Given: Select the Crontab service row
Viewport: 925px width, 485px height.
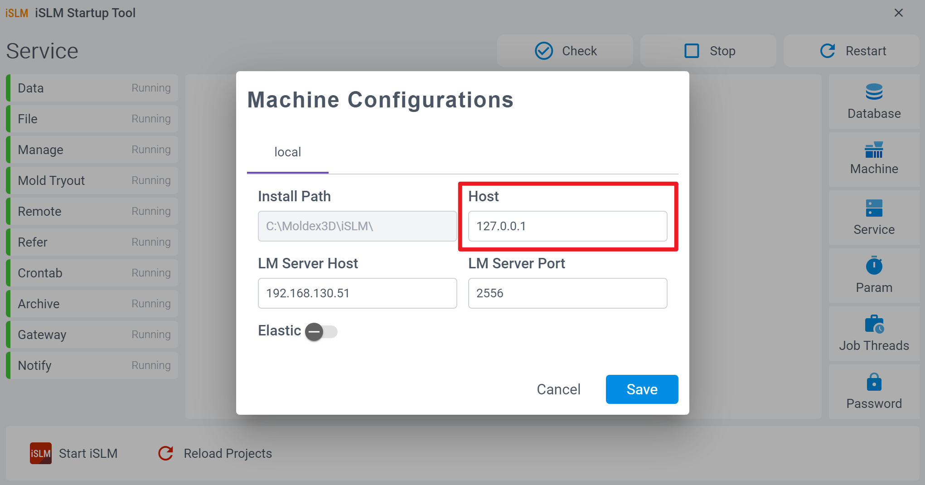Looking at the screenshot, I should tap(92, 273).
